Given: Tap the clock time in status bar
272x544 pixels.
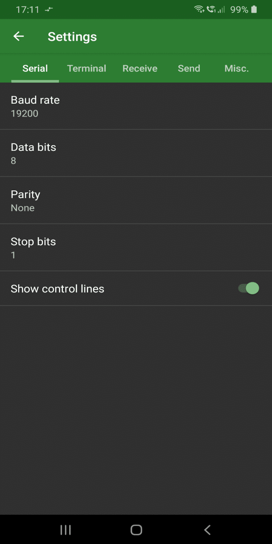Looking at the screenshot, I should [28, 10].
